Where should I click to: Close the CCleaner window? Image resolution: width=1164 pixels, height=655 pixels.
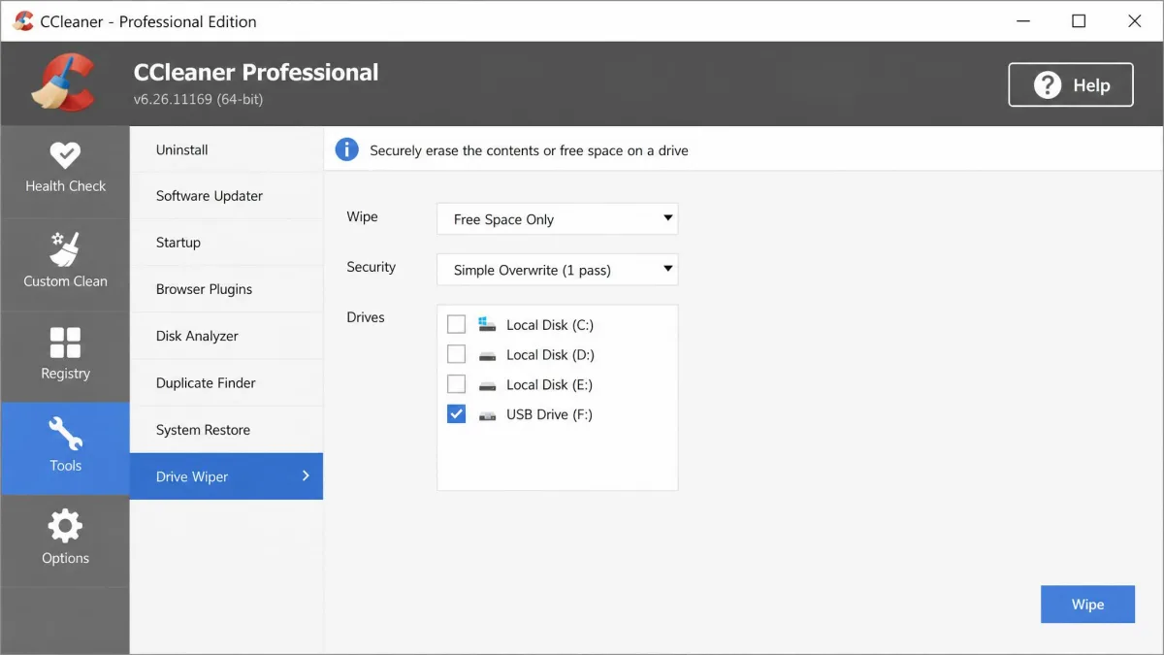(1135, 21)
